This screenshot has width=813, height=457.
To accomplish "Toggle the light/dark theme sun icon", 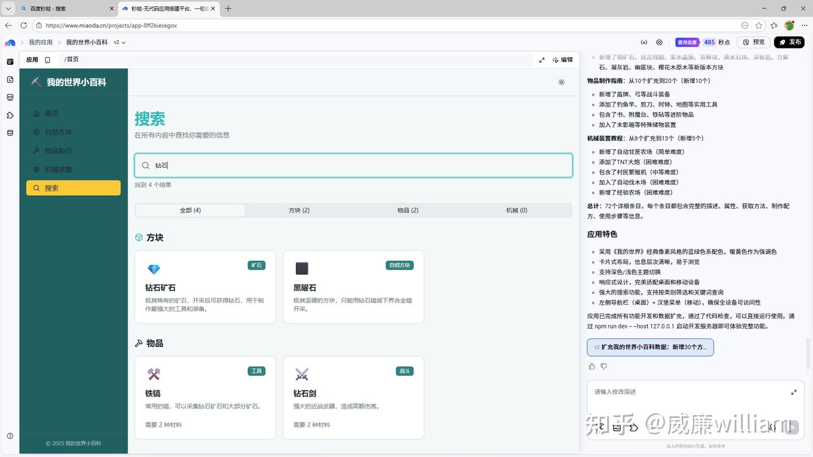I will click(x=561, y=82).
